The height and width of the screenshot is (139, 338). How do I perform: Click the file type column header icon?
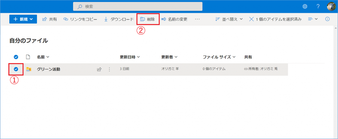[28, 57]
